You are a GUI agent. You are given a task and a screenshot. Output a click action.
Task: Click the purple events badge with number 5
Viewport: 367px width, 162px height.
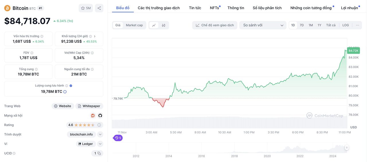pos(118,138)
